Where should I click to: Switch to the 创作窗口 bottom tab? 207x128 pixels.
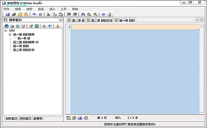coord(11,118)
